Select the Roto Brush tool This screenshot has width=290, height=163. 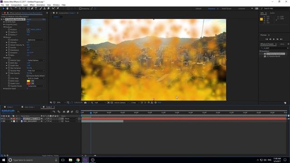click(x=53, y=9)
